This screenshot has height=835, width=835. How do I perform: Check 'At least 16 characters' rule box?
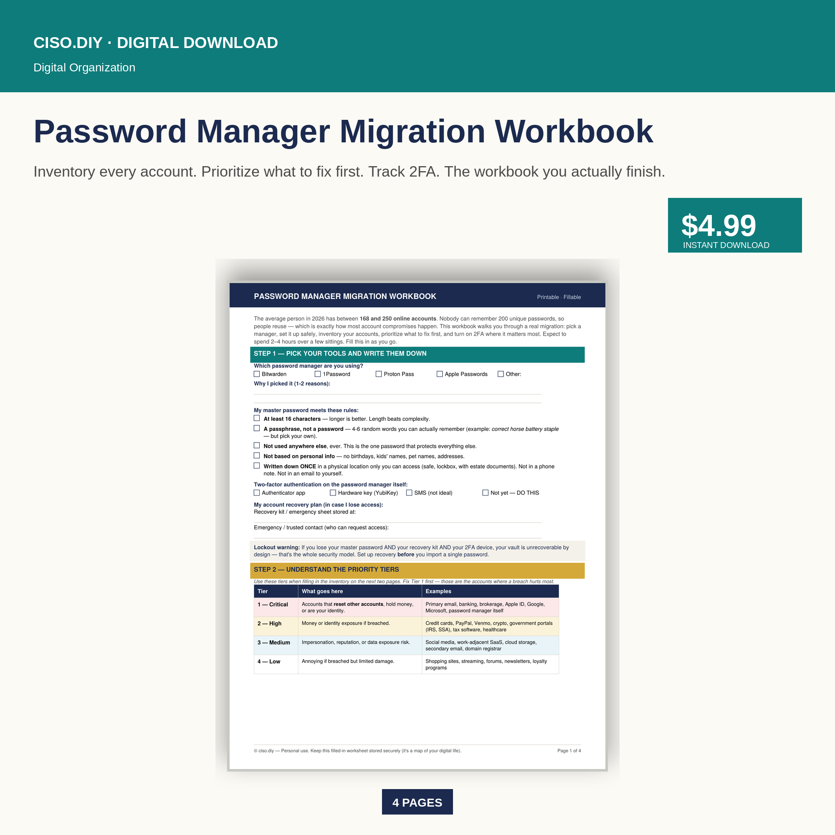257,418
